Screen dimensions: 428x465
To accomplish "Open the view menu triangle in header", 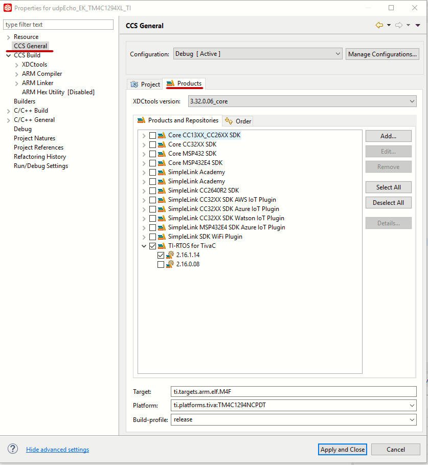I will coord(418,25).
